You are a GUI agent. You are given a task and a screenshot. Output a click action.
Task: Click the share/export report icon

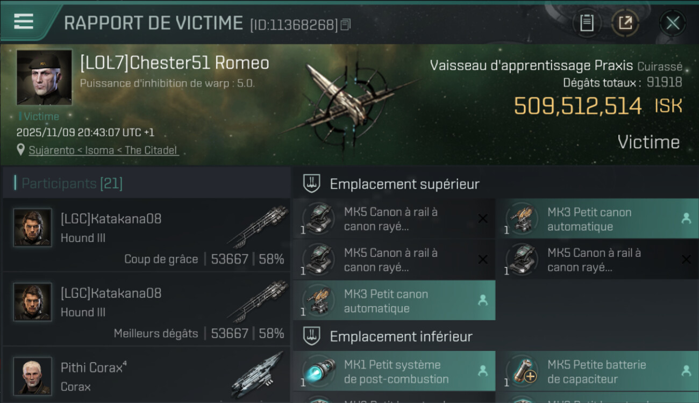coord(625,23)
